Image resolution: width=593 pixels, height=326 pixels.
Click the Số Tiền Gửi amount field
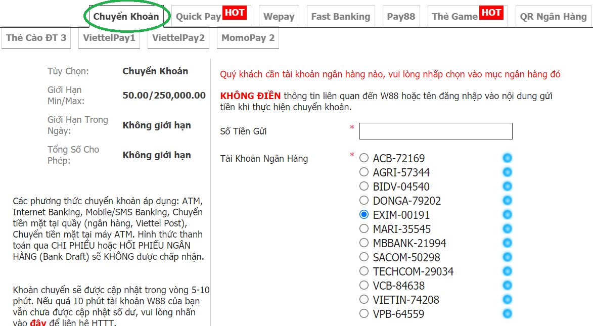pos(436,131)
